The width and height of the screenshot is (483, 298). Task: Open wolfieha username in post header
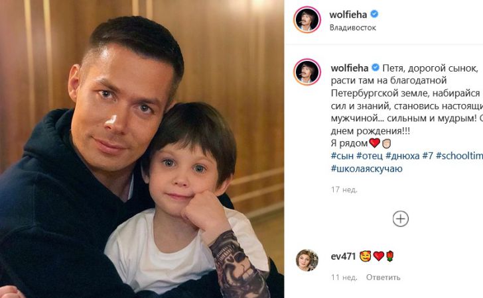point(348,14)
